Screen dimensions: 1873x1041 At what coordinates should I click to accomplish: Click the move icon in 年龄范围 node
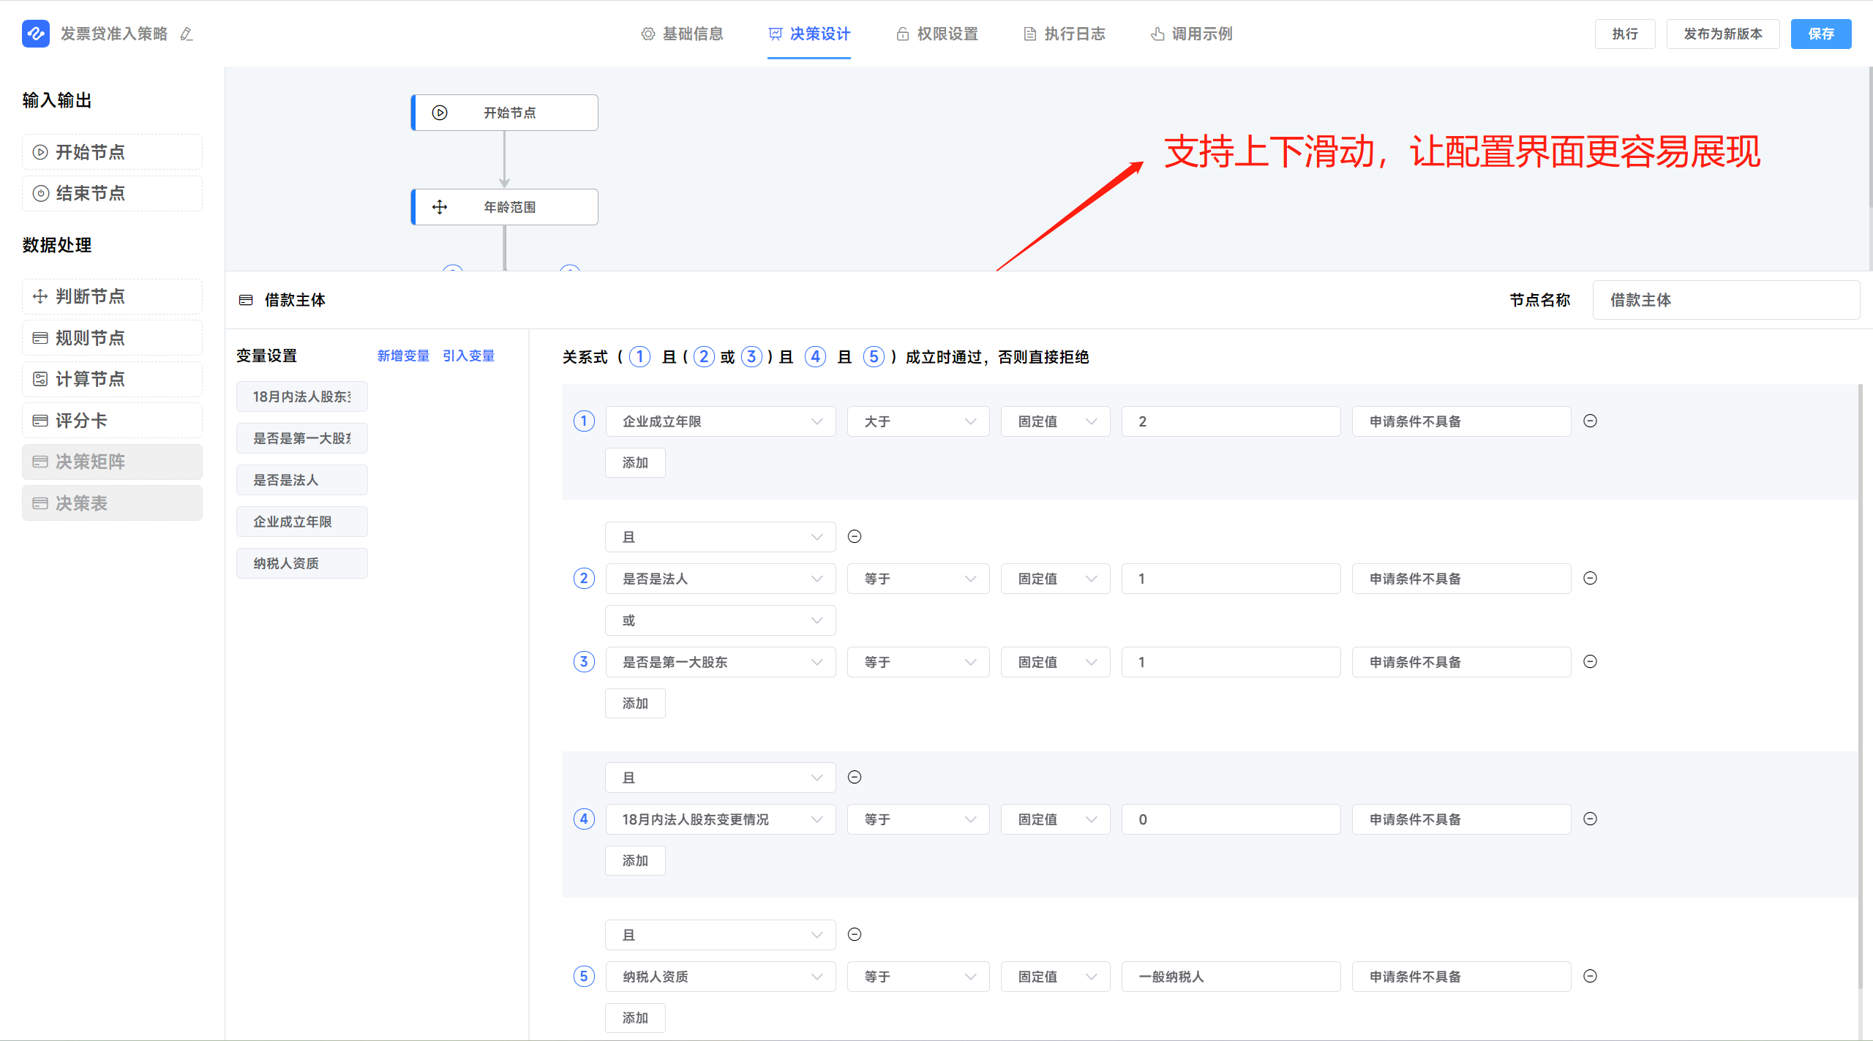pyautogui.click(x=440, y=207)
